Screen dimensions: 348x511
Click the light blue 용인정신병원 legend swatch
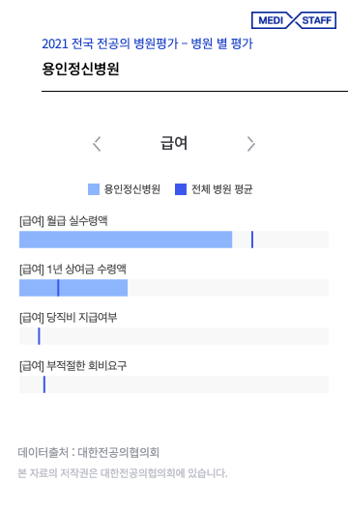click(94, 189)
